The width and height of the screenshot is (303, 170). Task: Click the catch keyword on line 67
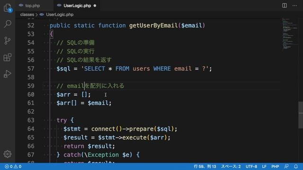tap(72, 155)
